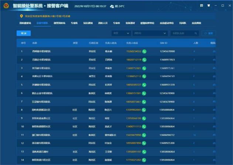Viewport: 233px width, 165px height.
Task: Call the contact in row 5
Action: (x=144, y=85)
